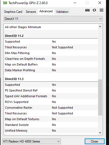This screenshot has width=109, height=145.
Task: Select the Typed UAV Additional Formats row
Action: point(51,96)
